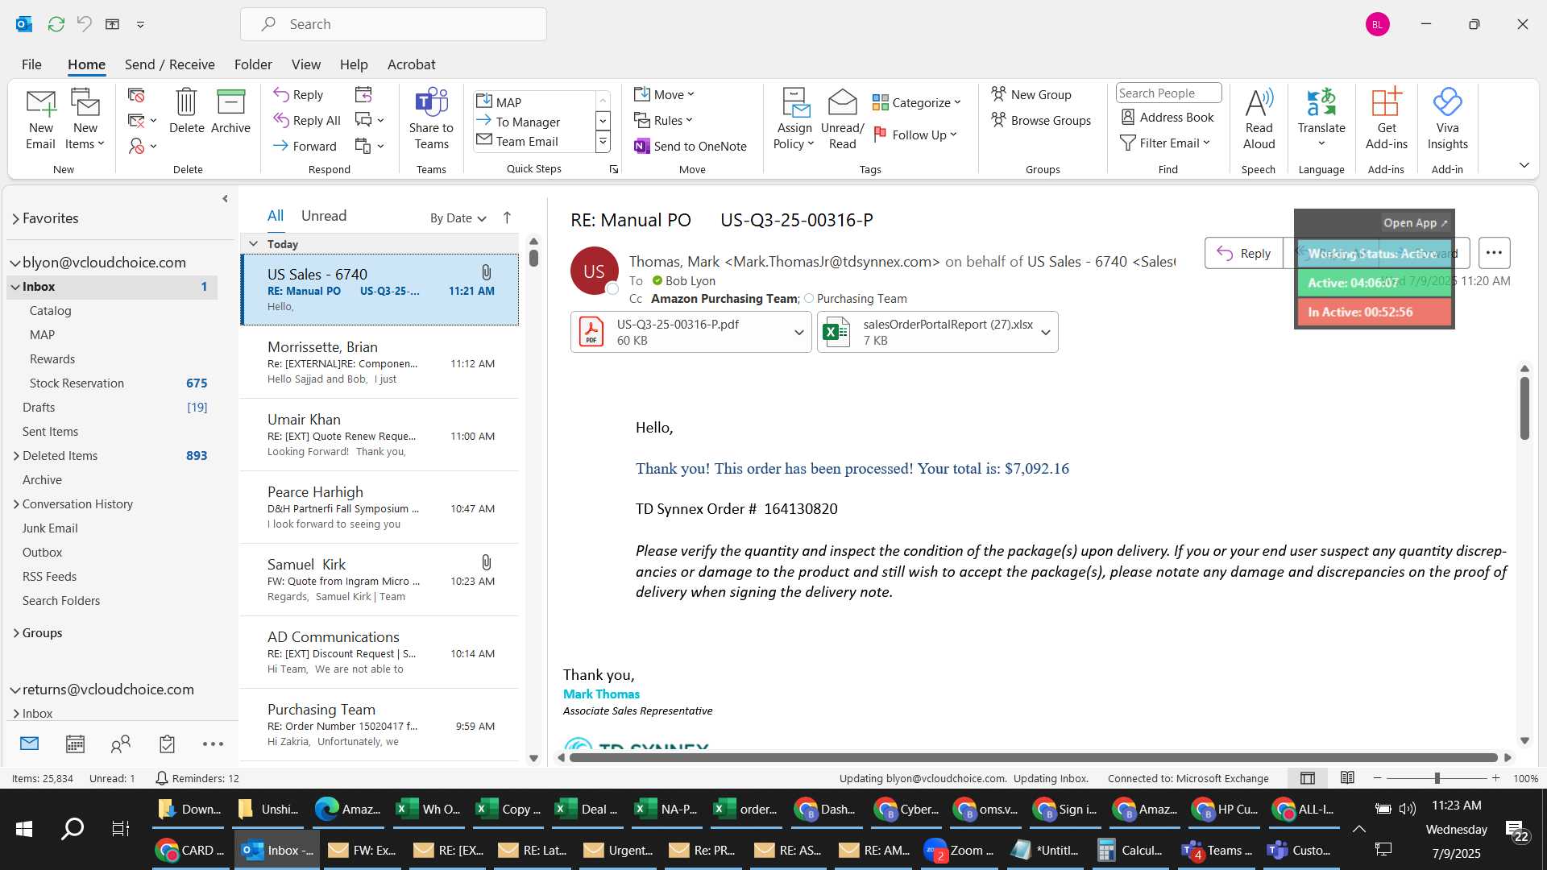Click Browse Groups

tap(1041, 120)
